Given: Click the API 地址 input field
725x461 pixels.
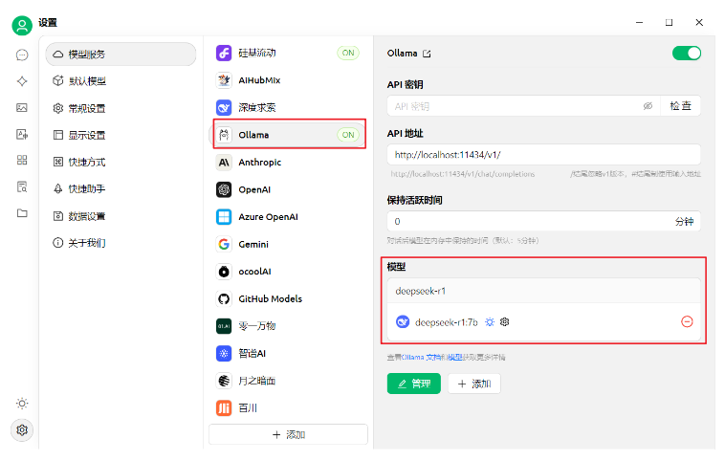Looking at the screenshot, I should pos(543,155).
